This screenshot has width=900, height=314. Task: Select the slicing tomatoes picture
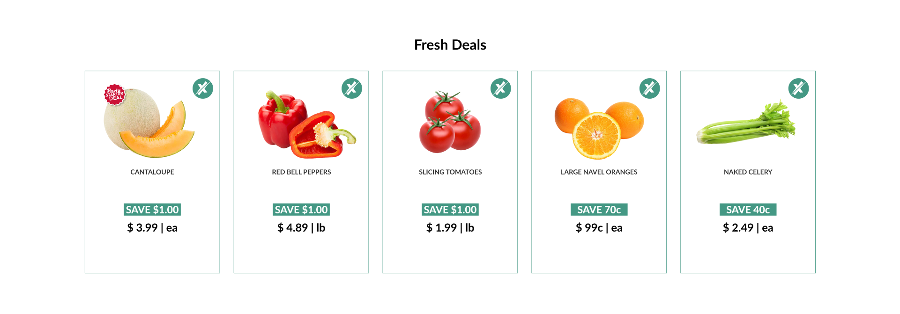coord(450,122)
